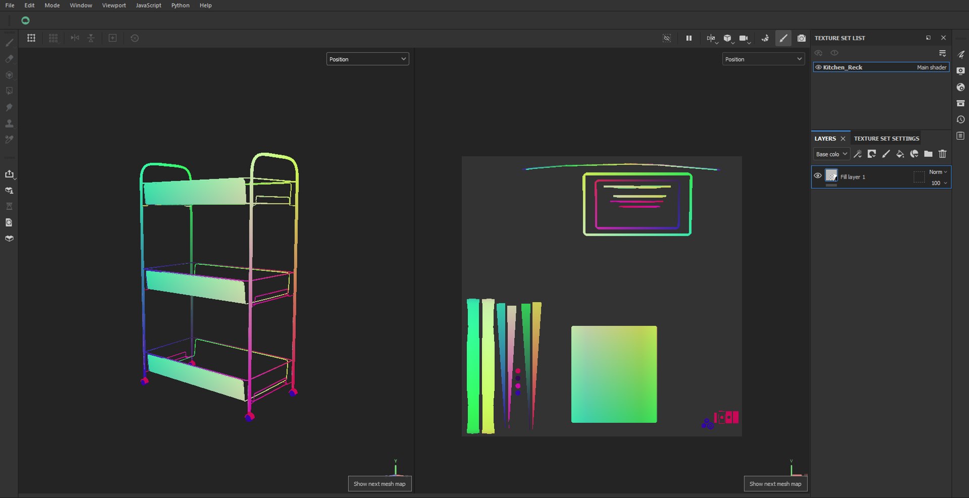Open the Python menu
This screenshot has width=969, height=498.
180,6
